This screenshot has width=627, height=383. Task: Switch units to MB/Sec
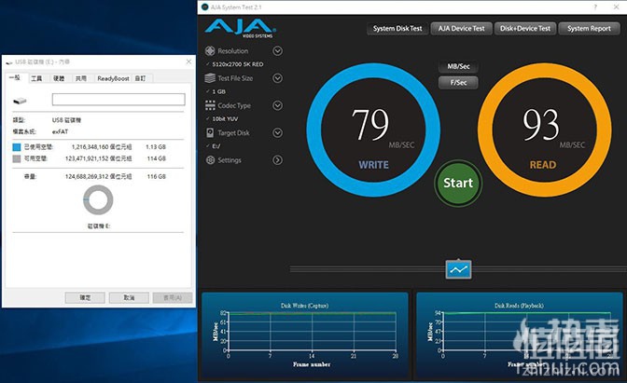(458, 66)
